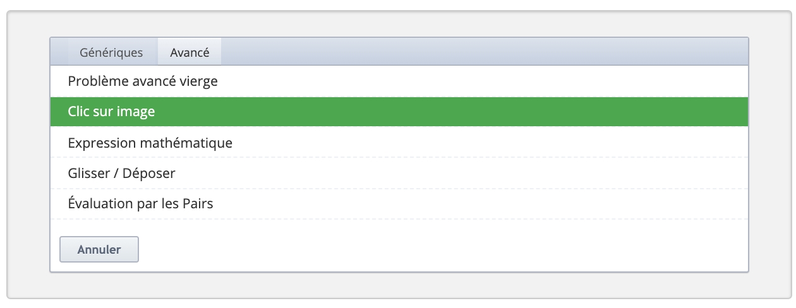The width and height of the screenshot is (796, 308).
Task: Choose Problème avancé vierge template
Action: (143, 81)
